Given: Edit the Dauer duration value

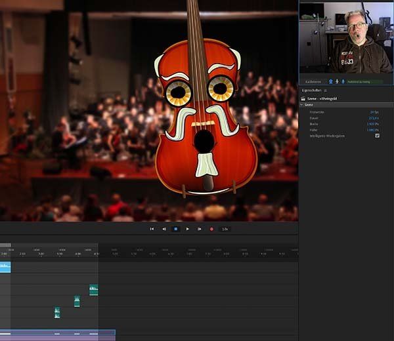Looking at the screenshot, I should click(x=374, y=117).
